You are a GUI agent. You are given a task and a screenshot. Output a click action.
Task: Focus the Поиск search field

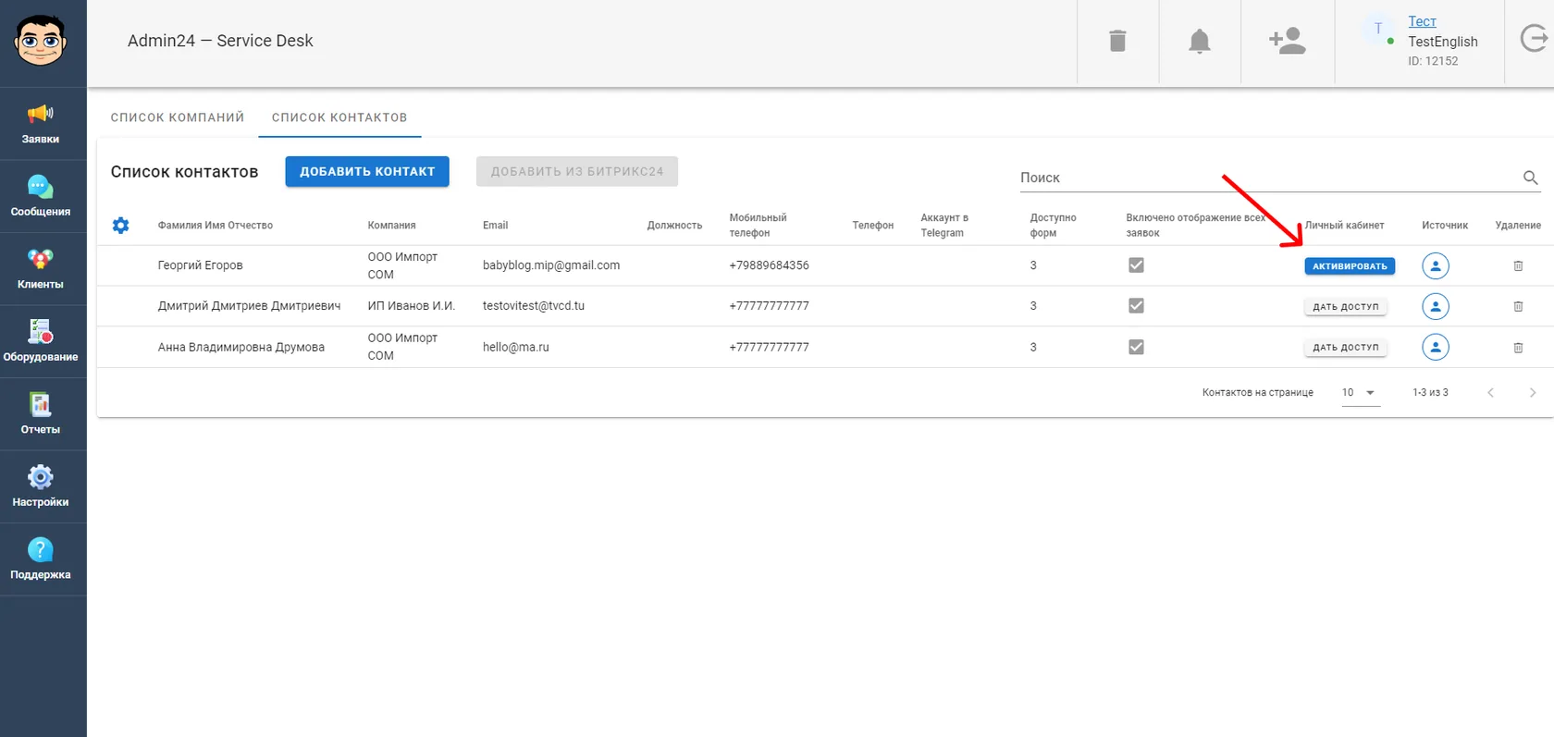tap(1270, 178)
